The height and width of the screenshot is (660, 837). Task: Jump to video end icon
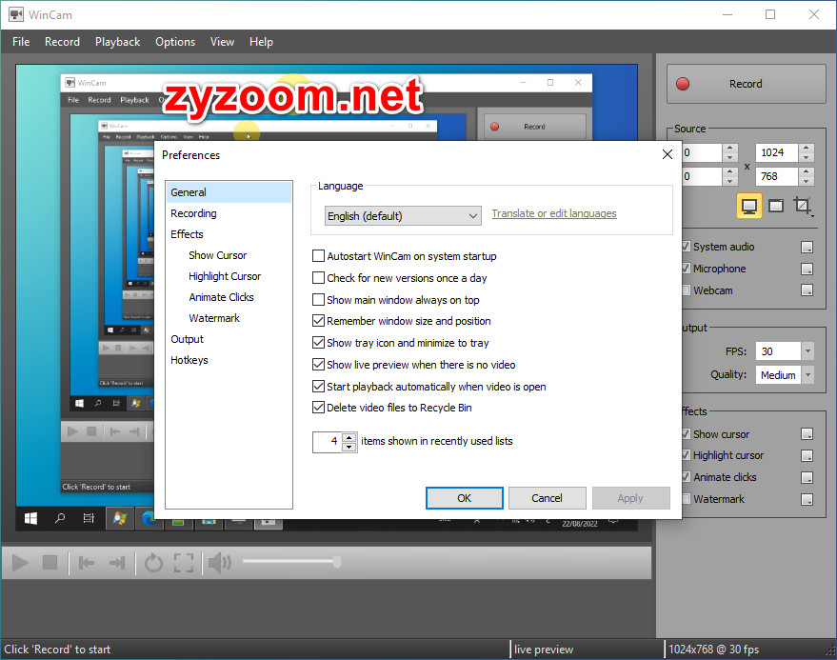tap(117, 562)
